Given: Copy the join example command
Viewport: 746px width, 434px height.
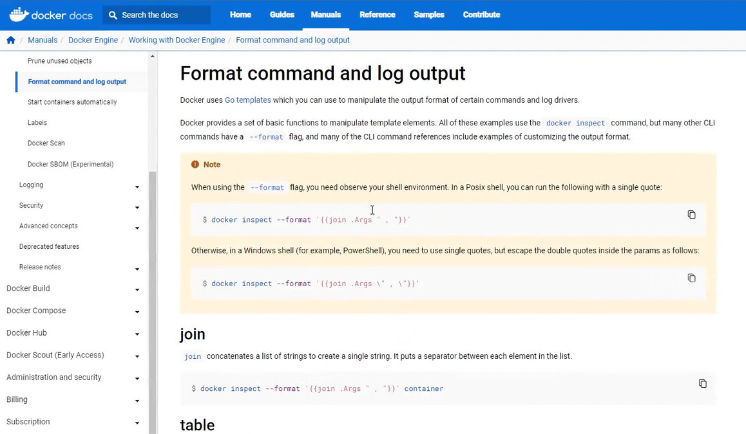Looking at the screenshot, I should point(702,383).
